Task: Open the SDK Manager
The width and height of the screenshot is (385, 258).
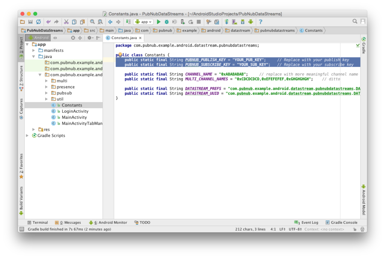Action: pos(243,21)
